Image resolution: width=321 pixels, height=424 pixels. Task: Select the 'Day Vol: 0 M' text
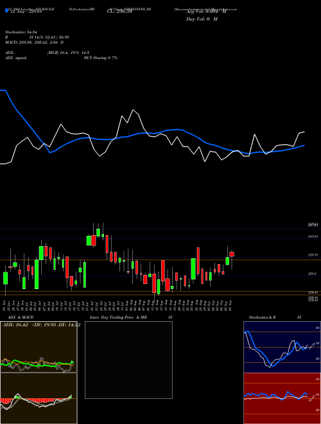coord(202,19)
